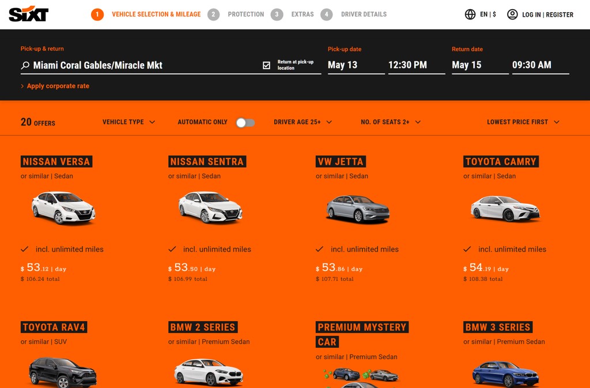
Task: Click the $107.71 total text
Action: tap(335, 279)
